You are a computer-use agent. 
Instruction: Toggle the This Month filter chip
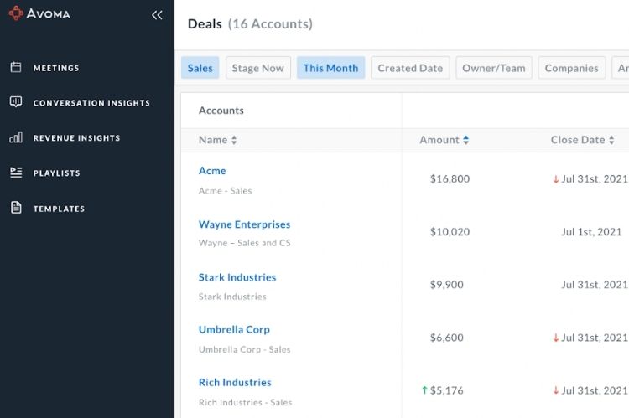pyautogui.click(x=330, y=68)
